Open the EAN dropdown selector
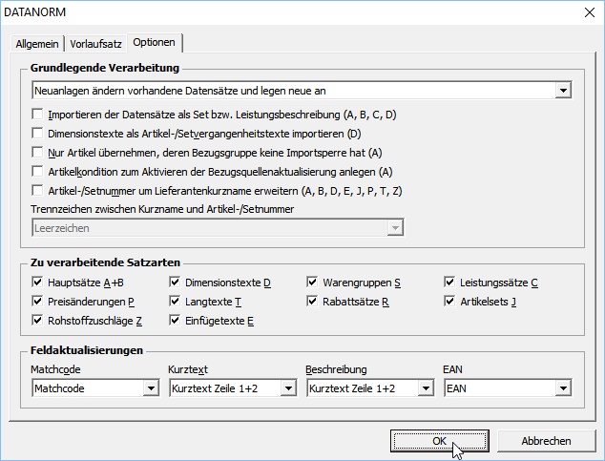The image size is (605, 461). 562,389
